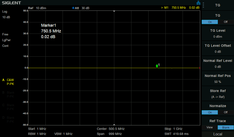Image resolution: width=234 pixels, height=137 pixels.
Task: Edit the Normal Ref Pos percentage
Action: (218, 79)
